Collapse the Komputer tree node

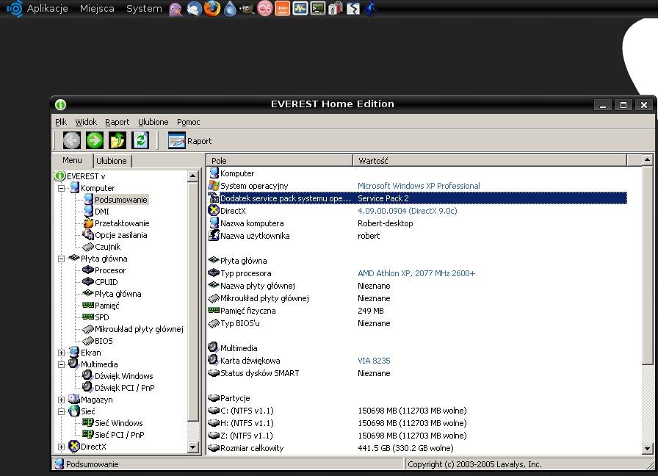click(61, 188)
